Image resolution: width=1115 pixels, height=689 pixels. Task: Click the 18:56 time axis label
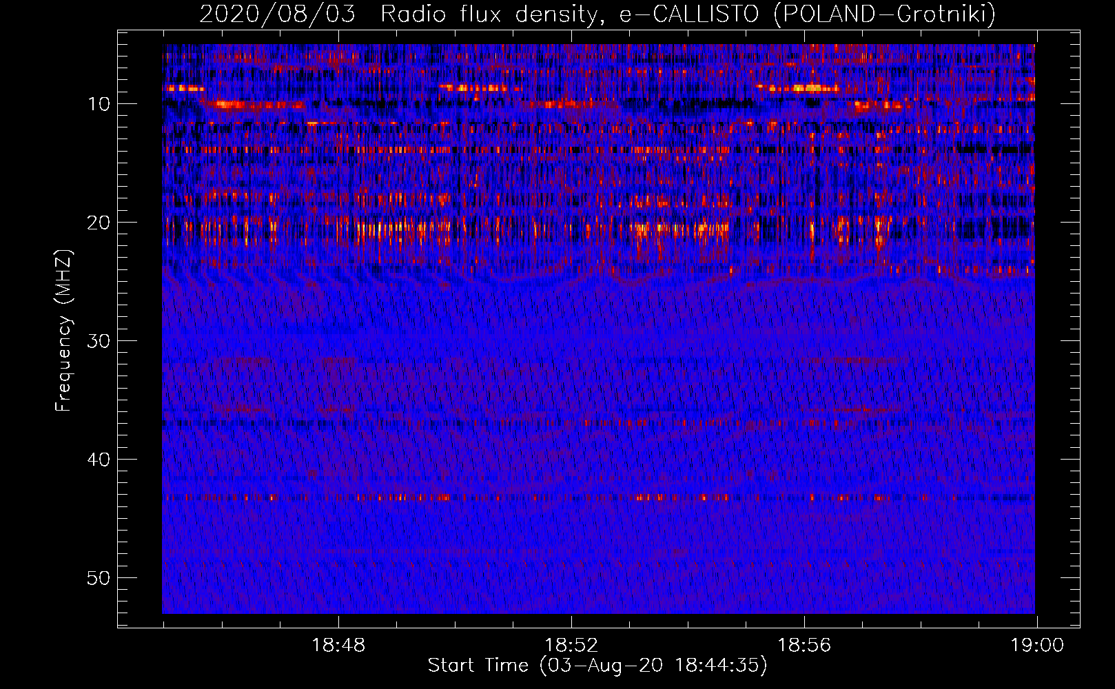pyautogui.click(x=804, y=646)
